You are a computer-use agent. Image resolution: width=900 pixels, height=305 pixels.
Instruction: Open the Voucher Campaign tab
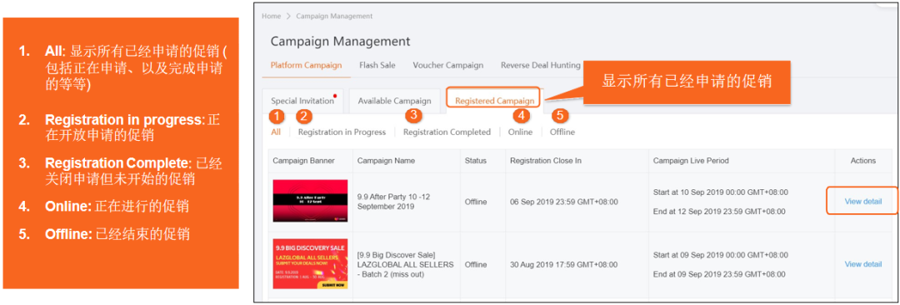point(447,65)
